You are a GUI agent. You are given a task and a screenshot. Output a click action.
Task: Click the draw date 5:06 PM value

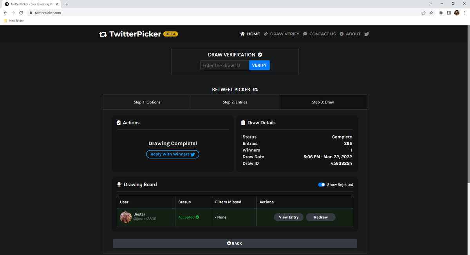pyautogui.click(x=328, y=157)
